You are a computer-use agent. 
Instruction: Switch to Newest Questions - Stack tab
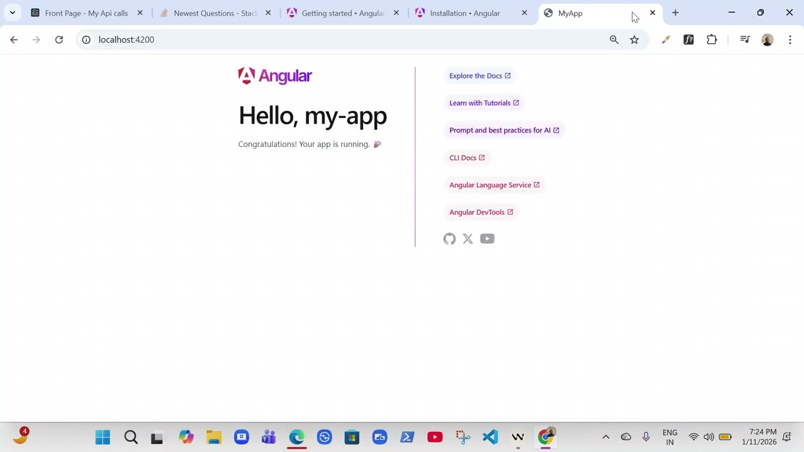click(x=215, y=13)
